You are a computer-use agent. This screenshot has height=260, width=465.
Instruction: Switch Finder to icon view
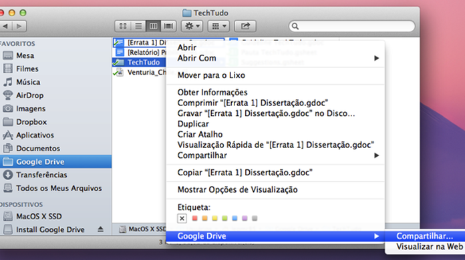click(123, 26)
